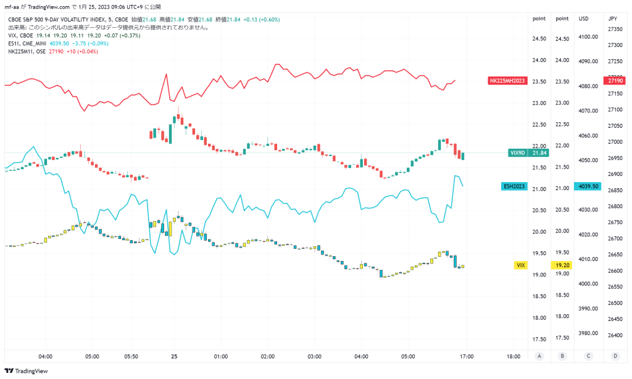The height and width of the screenshot is (379, 632).
Task: Select price scale C button
Action: click(588, 356)
